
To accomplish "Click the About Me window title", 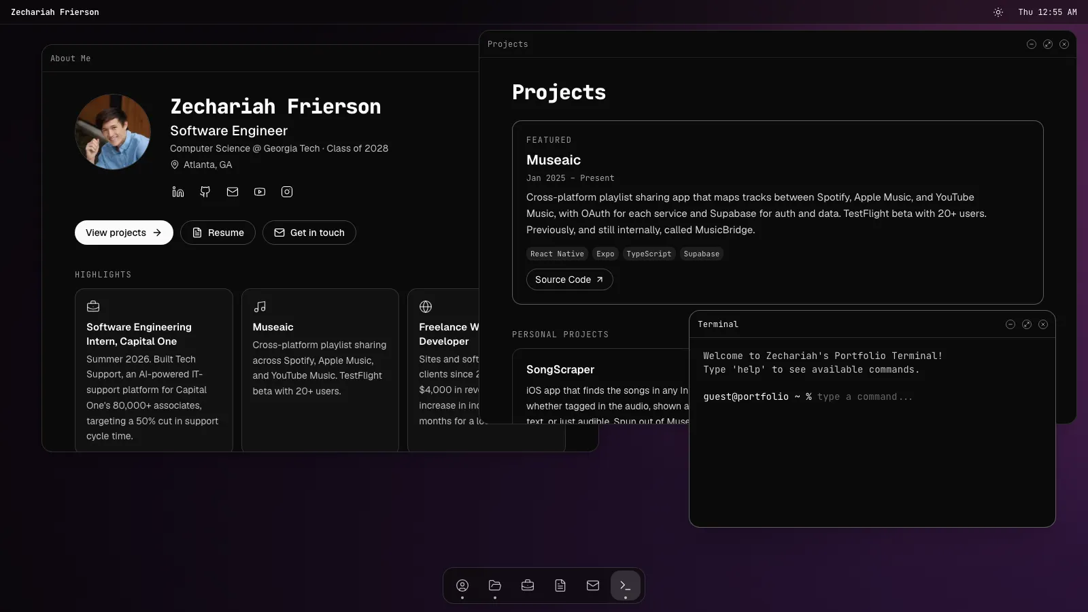I will 70,58.
